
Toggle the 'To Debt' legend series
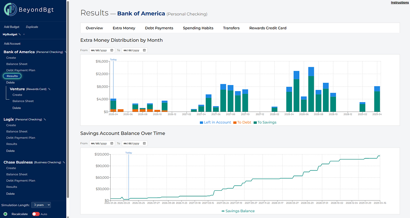pyautogui.click(x=242, y=122)
